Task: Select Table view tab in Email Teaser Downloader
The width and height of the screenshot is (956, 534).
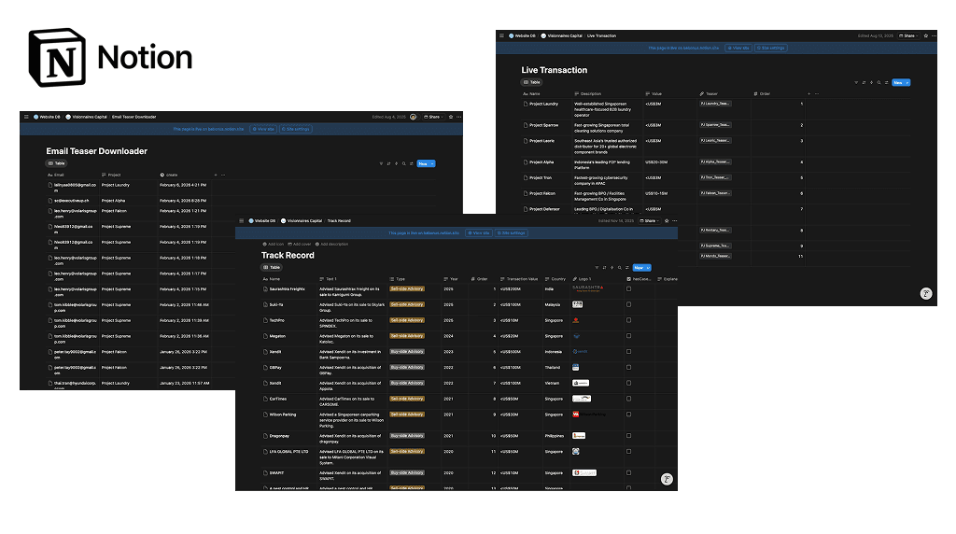Action: point(56,163)
